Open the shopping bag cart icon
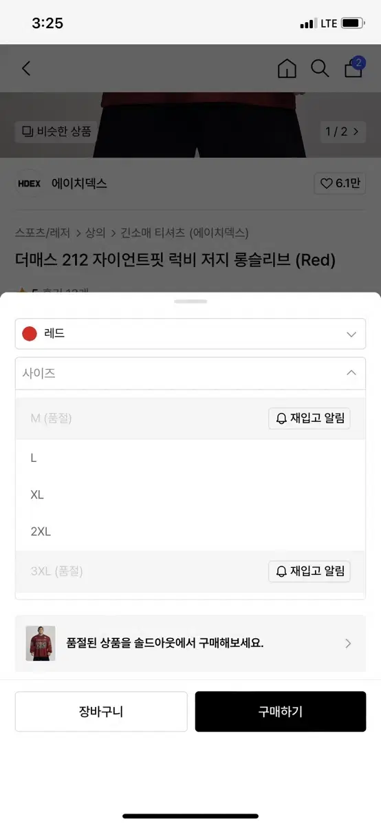This screenshot has width=381, height=826. point(353,68)
